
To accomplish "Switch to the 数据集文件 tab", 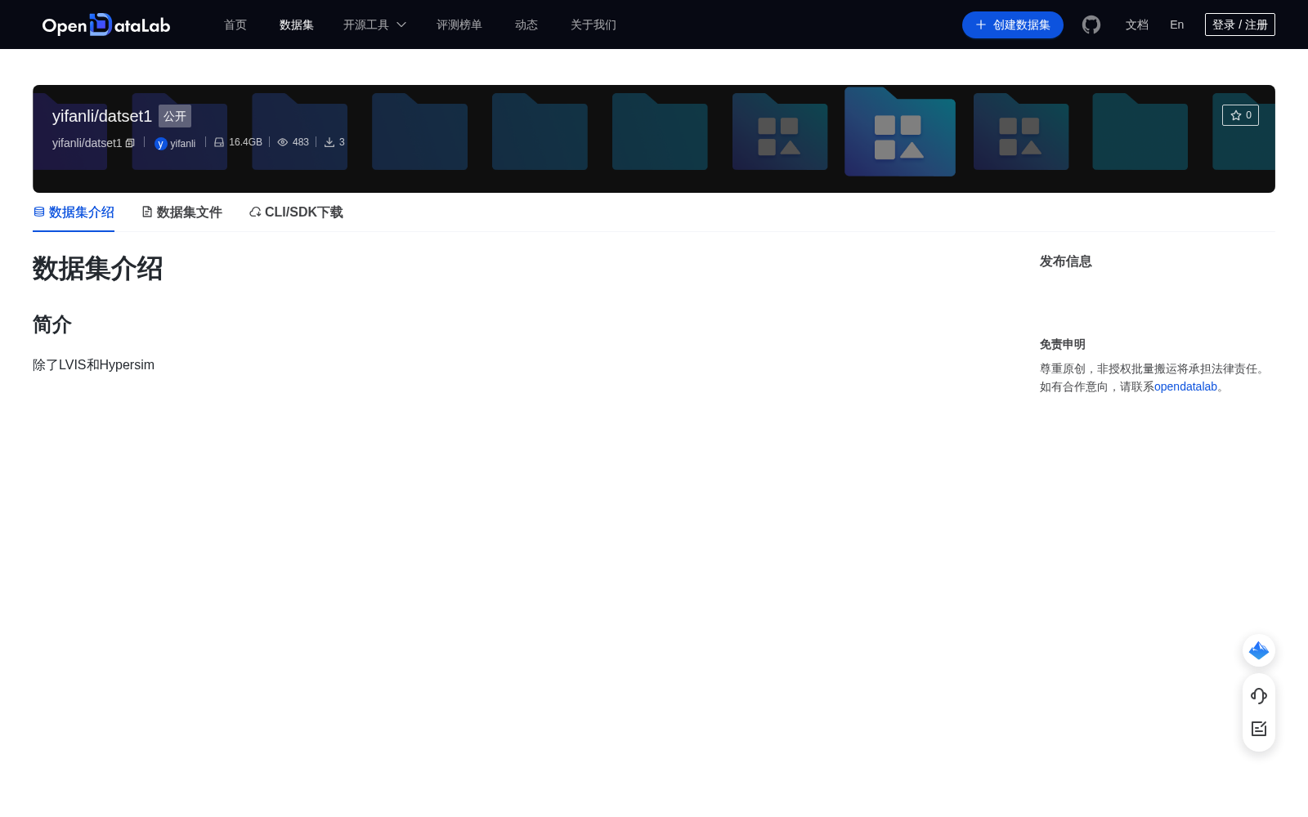I will (x=181, y=212).
